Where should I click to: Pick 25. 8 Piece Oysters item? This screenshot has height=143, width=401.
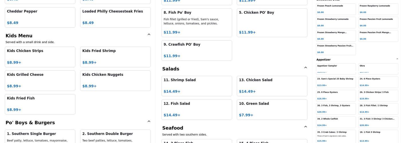click(336, 96)
